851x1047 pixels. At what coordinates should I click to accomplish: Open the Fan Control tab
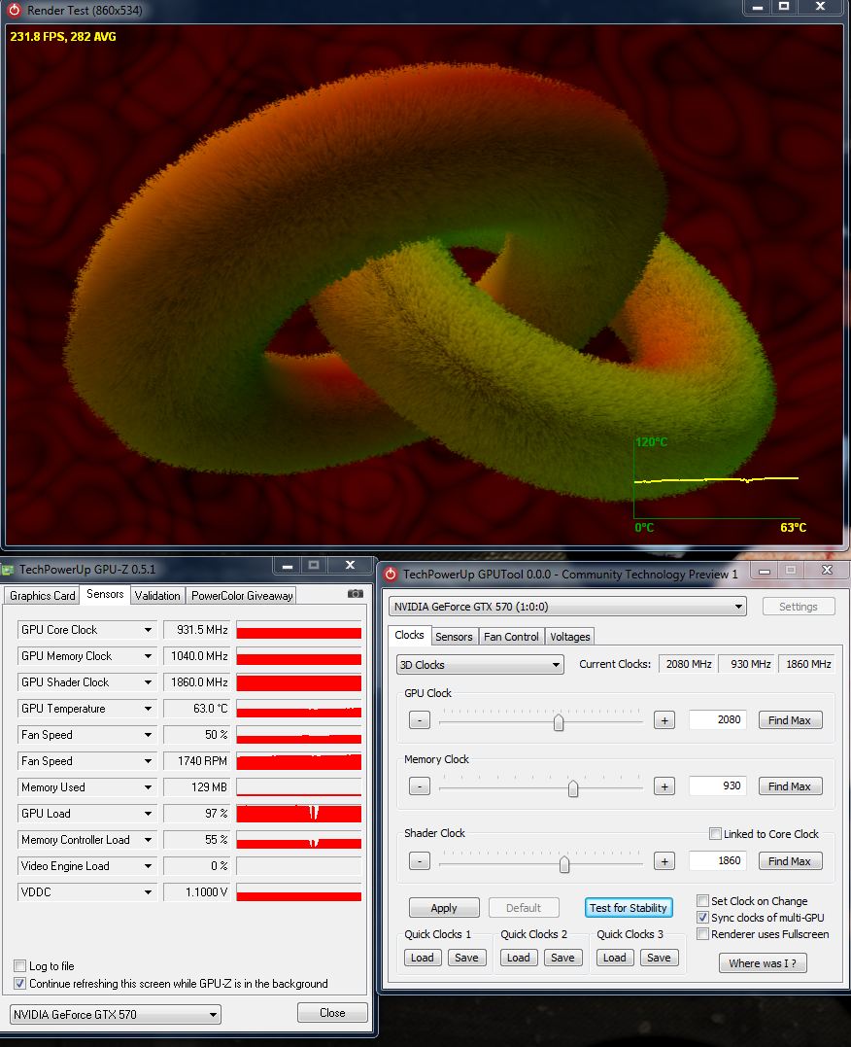pyautogui.click(x=511, y=637)
